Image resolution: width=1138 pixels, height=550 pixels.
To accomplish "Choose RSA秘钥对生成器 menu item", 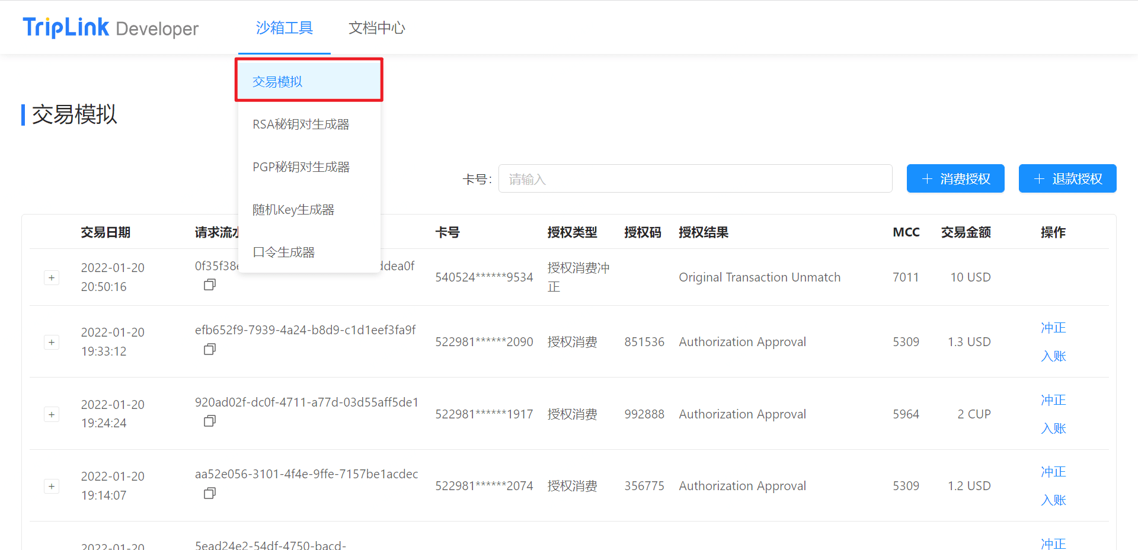I will click(x=301, y=124).
